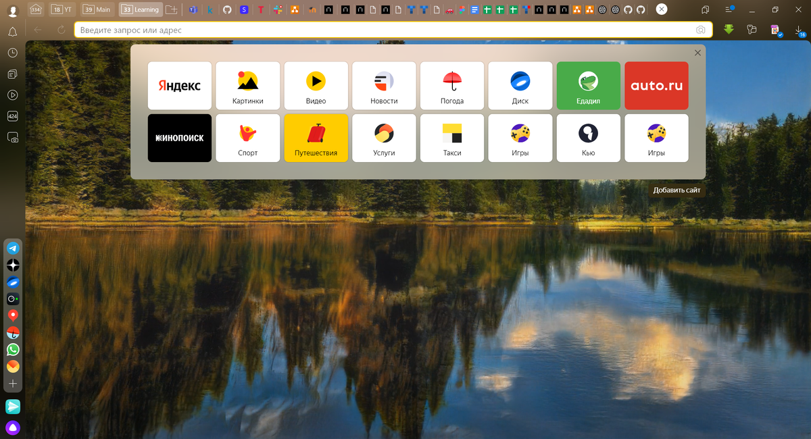This screenshot has width=811, height=439.
Task: Switch to the red car tab
Action: [449, 10]
